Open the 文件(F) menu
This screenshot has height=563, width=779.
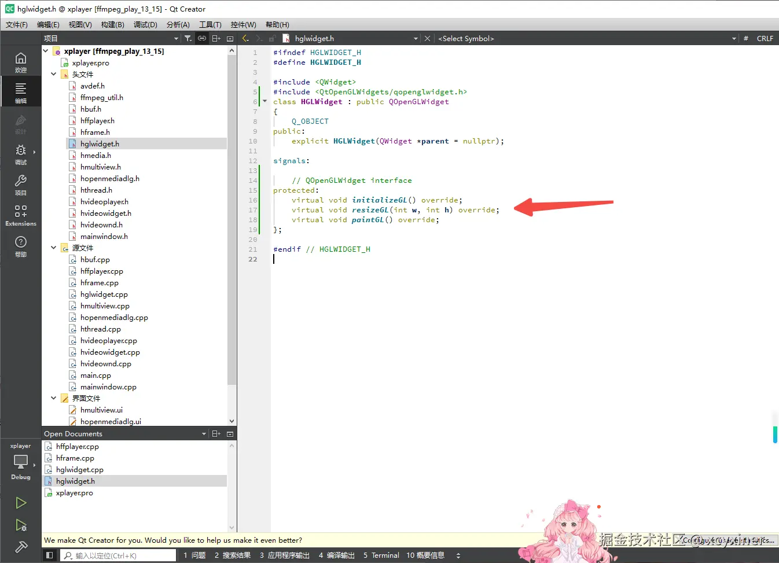[17, 24]
